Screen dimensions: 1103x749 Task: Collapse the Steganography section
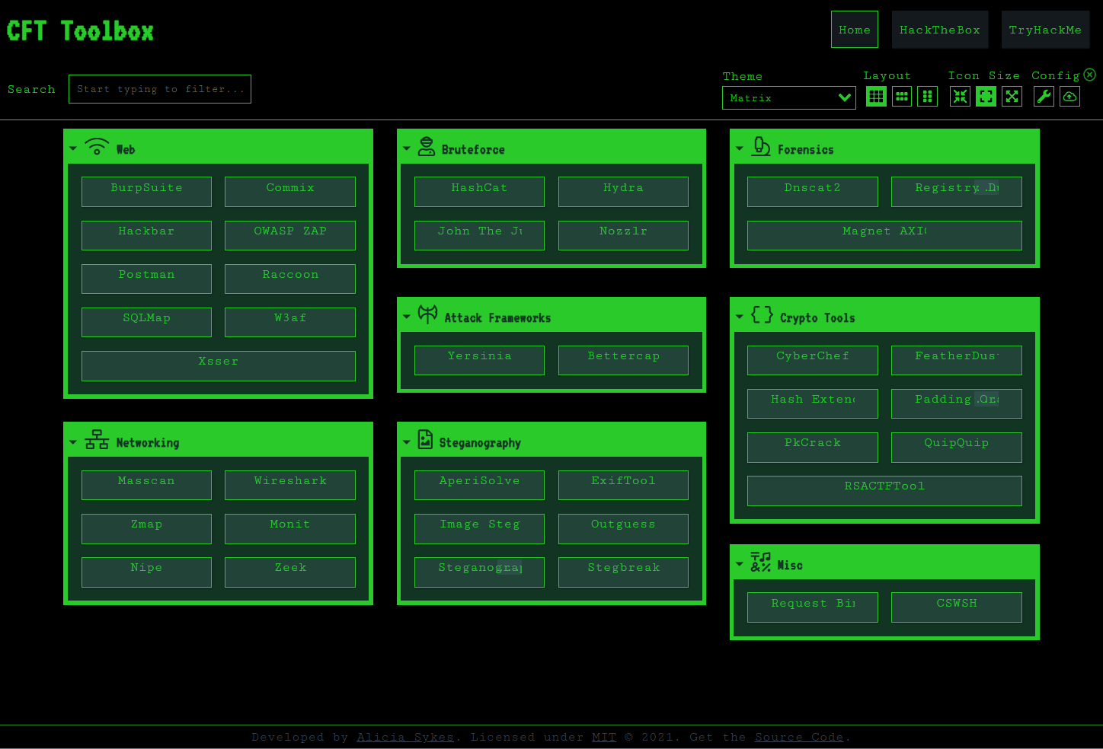pos(407,442)
